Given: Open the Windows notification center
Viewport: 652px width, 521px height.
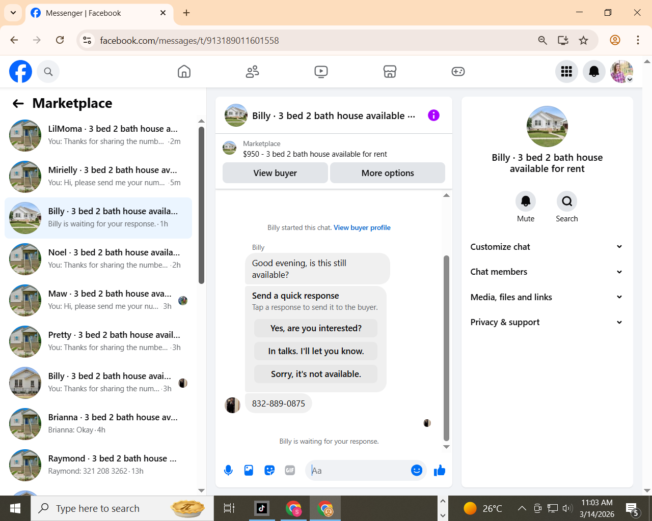Looking at the screenshot, I should 633,508.
